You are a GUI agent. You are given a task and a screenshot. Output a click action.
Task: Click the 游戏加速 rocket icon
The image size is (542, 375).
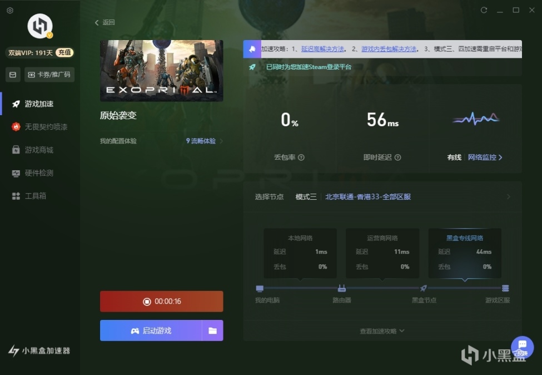click(16, 104)
